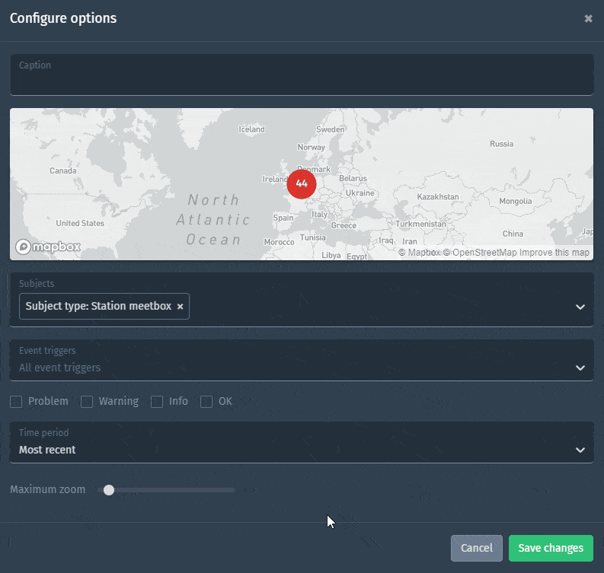The image size is (604, 573).
Task: Click the red 44 cluster marker on map
Action: tap(302, 183)
